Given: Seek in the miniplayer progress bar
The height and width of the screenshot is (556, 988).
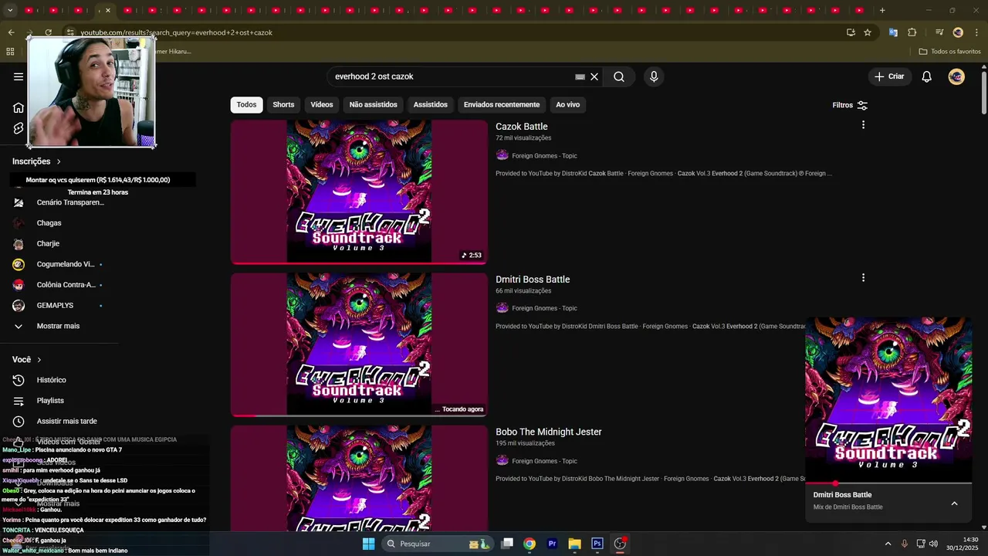Looking at the screenshot, I should point(888,483).
